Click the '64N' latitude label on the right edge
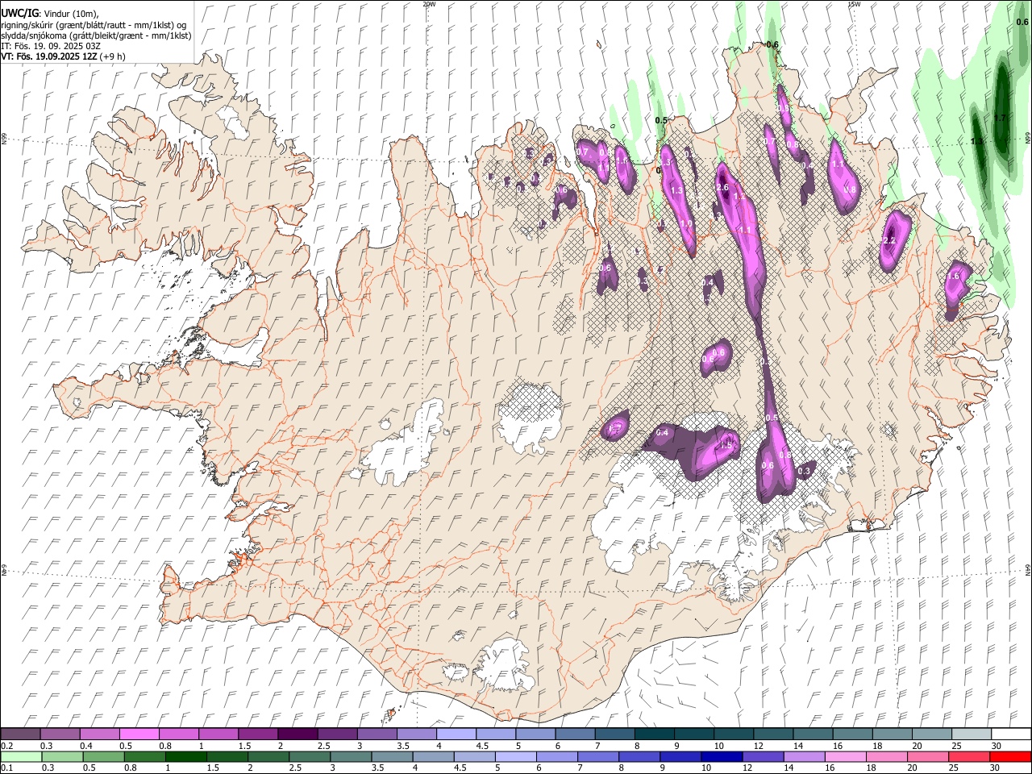 click(1028, 569)
